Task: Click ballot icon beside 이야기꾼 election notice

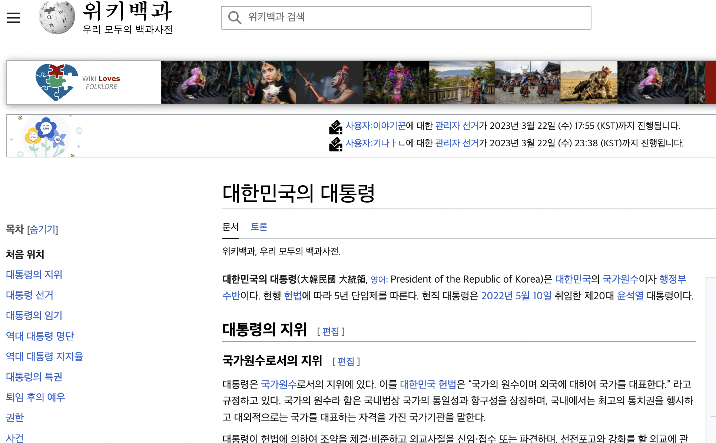Action: click(336, 127)
